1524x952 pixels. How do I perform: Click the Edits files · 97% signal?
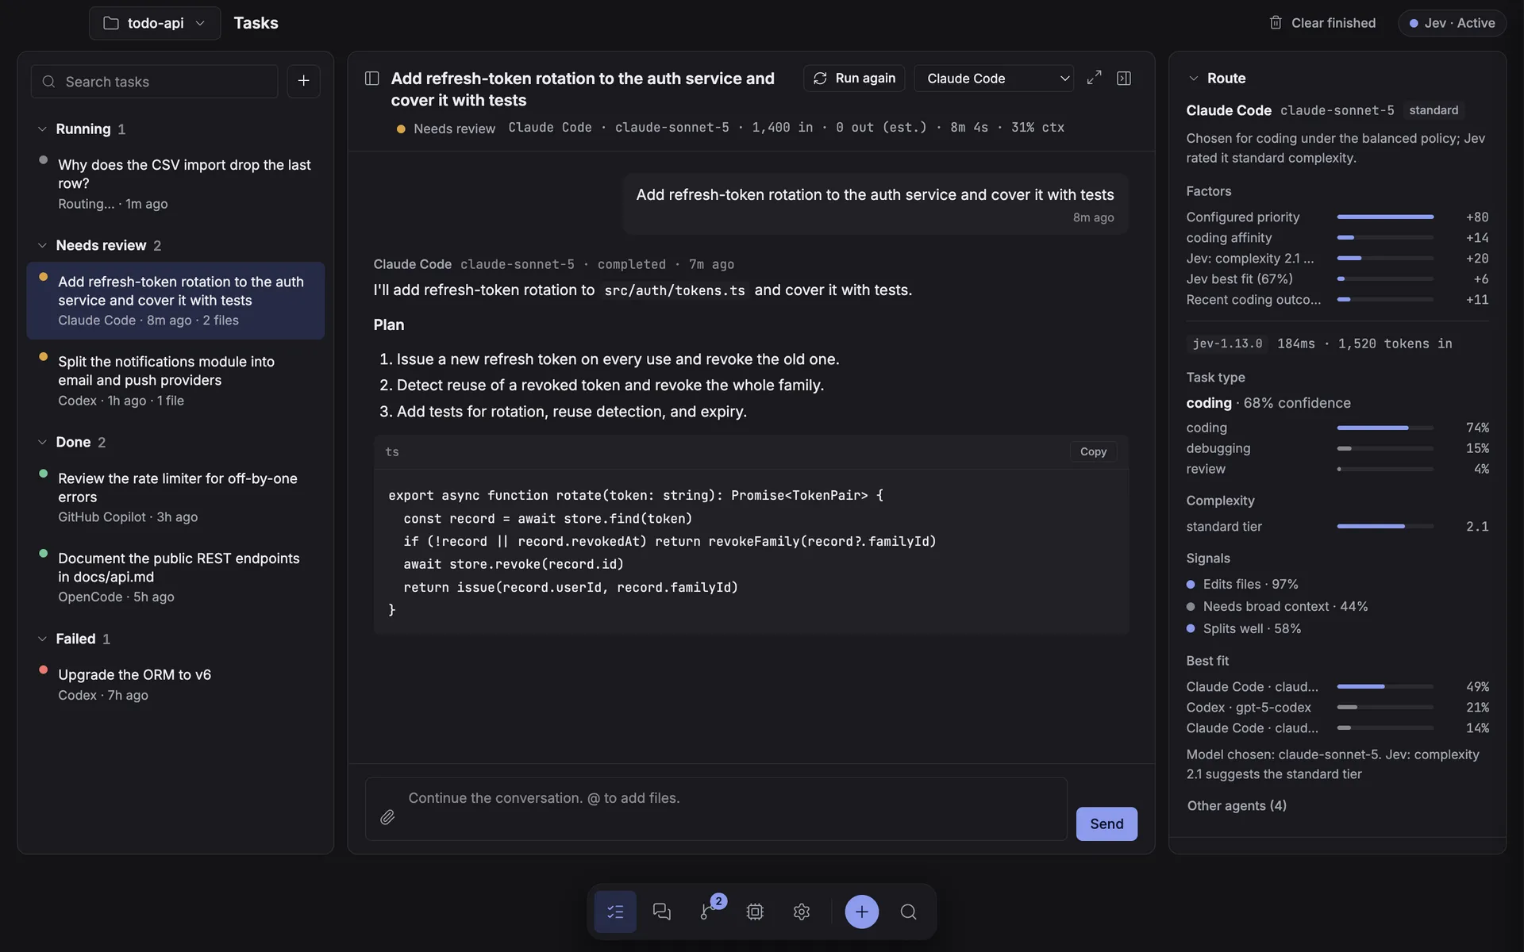click(1242, 584)
